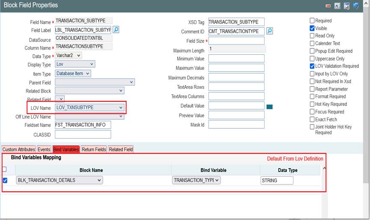370x220 pixels.
Task: Click the Field Name TRANSACTION_SUBTYPE value
Action: pos(84,21)
